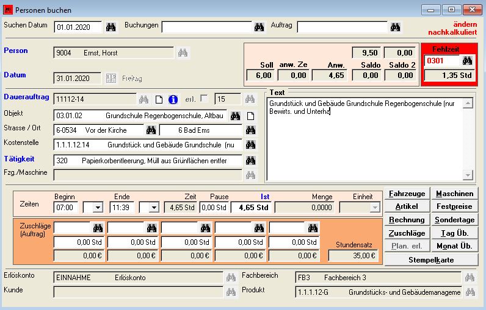Click the new document icon beside Objekt

(250, 115)
